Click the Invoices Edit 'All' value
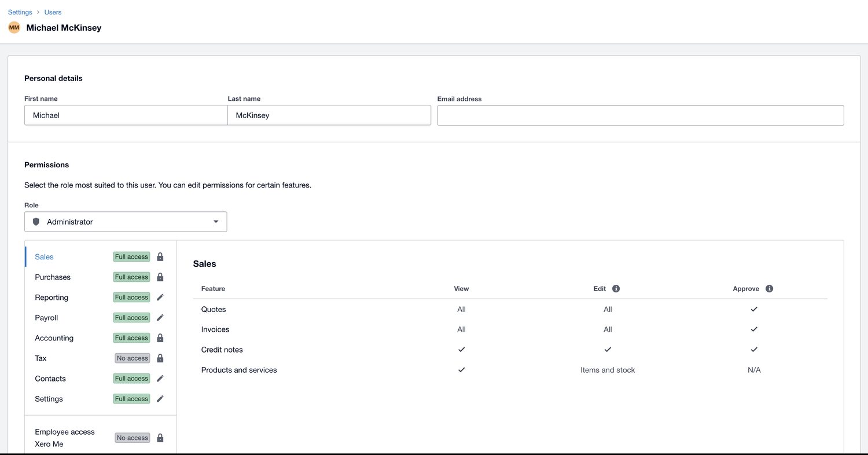 click(608, 329)
